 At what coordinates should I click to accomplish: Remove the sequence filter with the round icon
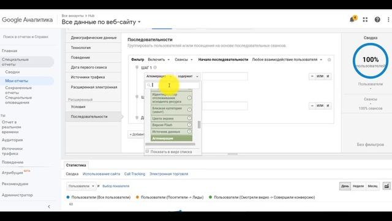(x=329, y=60)
